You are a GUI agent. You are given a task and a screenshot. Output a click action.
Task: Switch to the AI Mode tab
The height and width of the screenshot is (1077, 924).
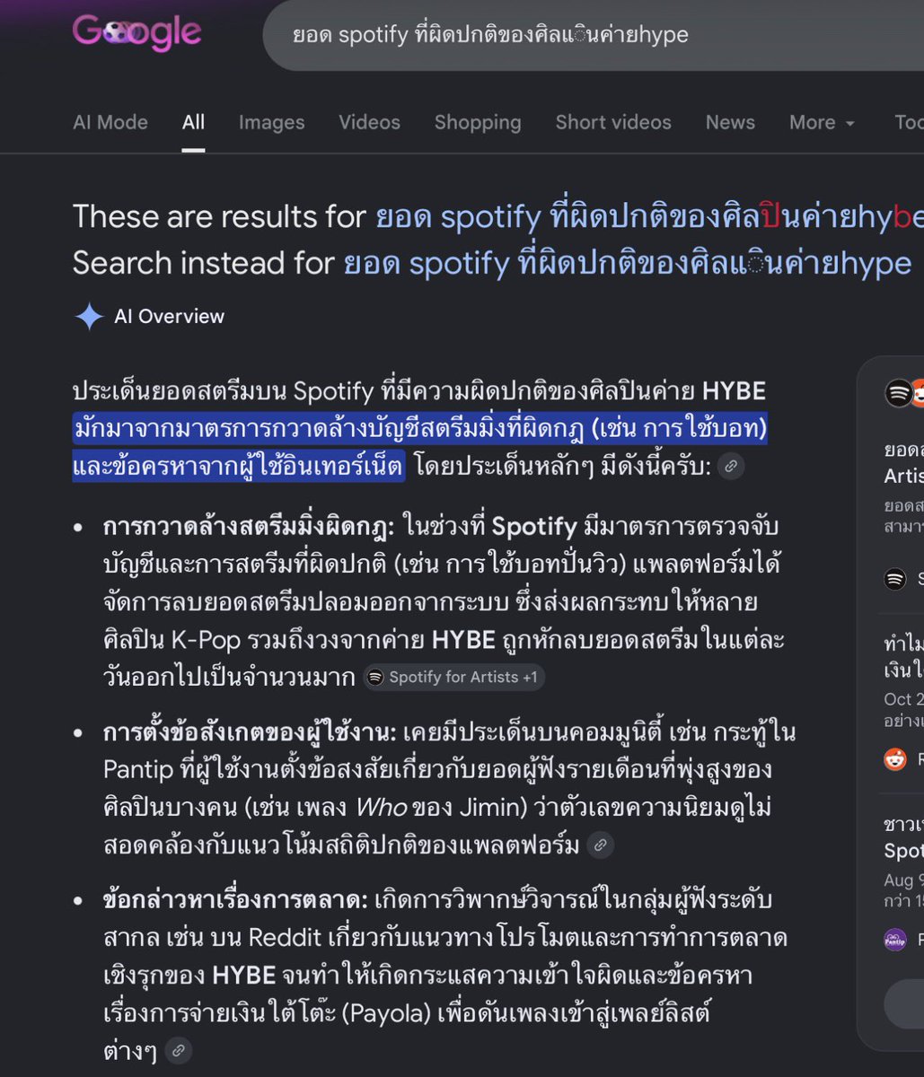[110, 122]
